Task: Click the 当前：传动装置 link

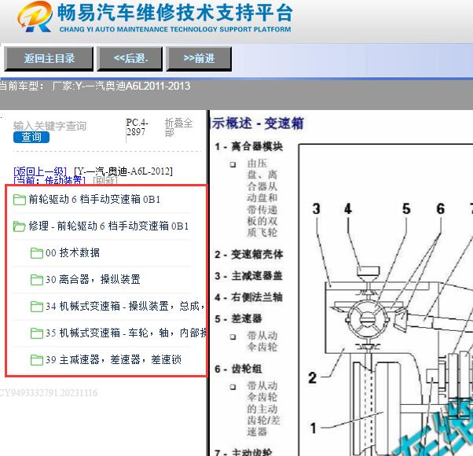Action: (x=49, y=181)
